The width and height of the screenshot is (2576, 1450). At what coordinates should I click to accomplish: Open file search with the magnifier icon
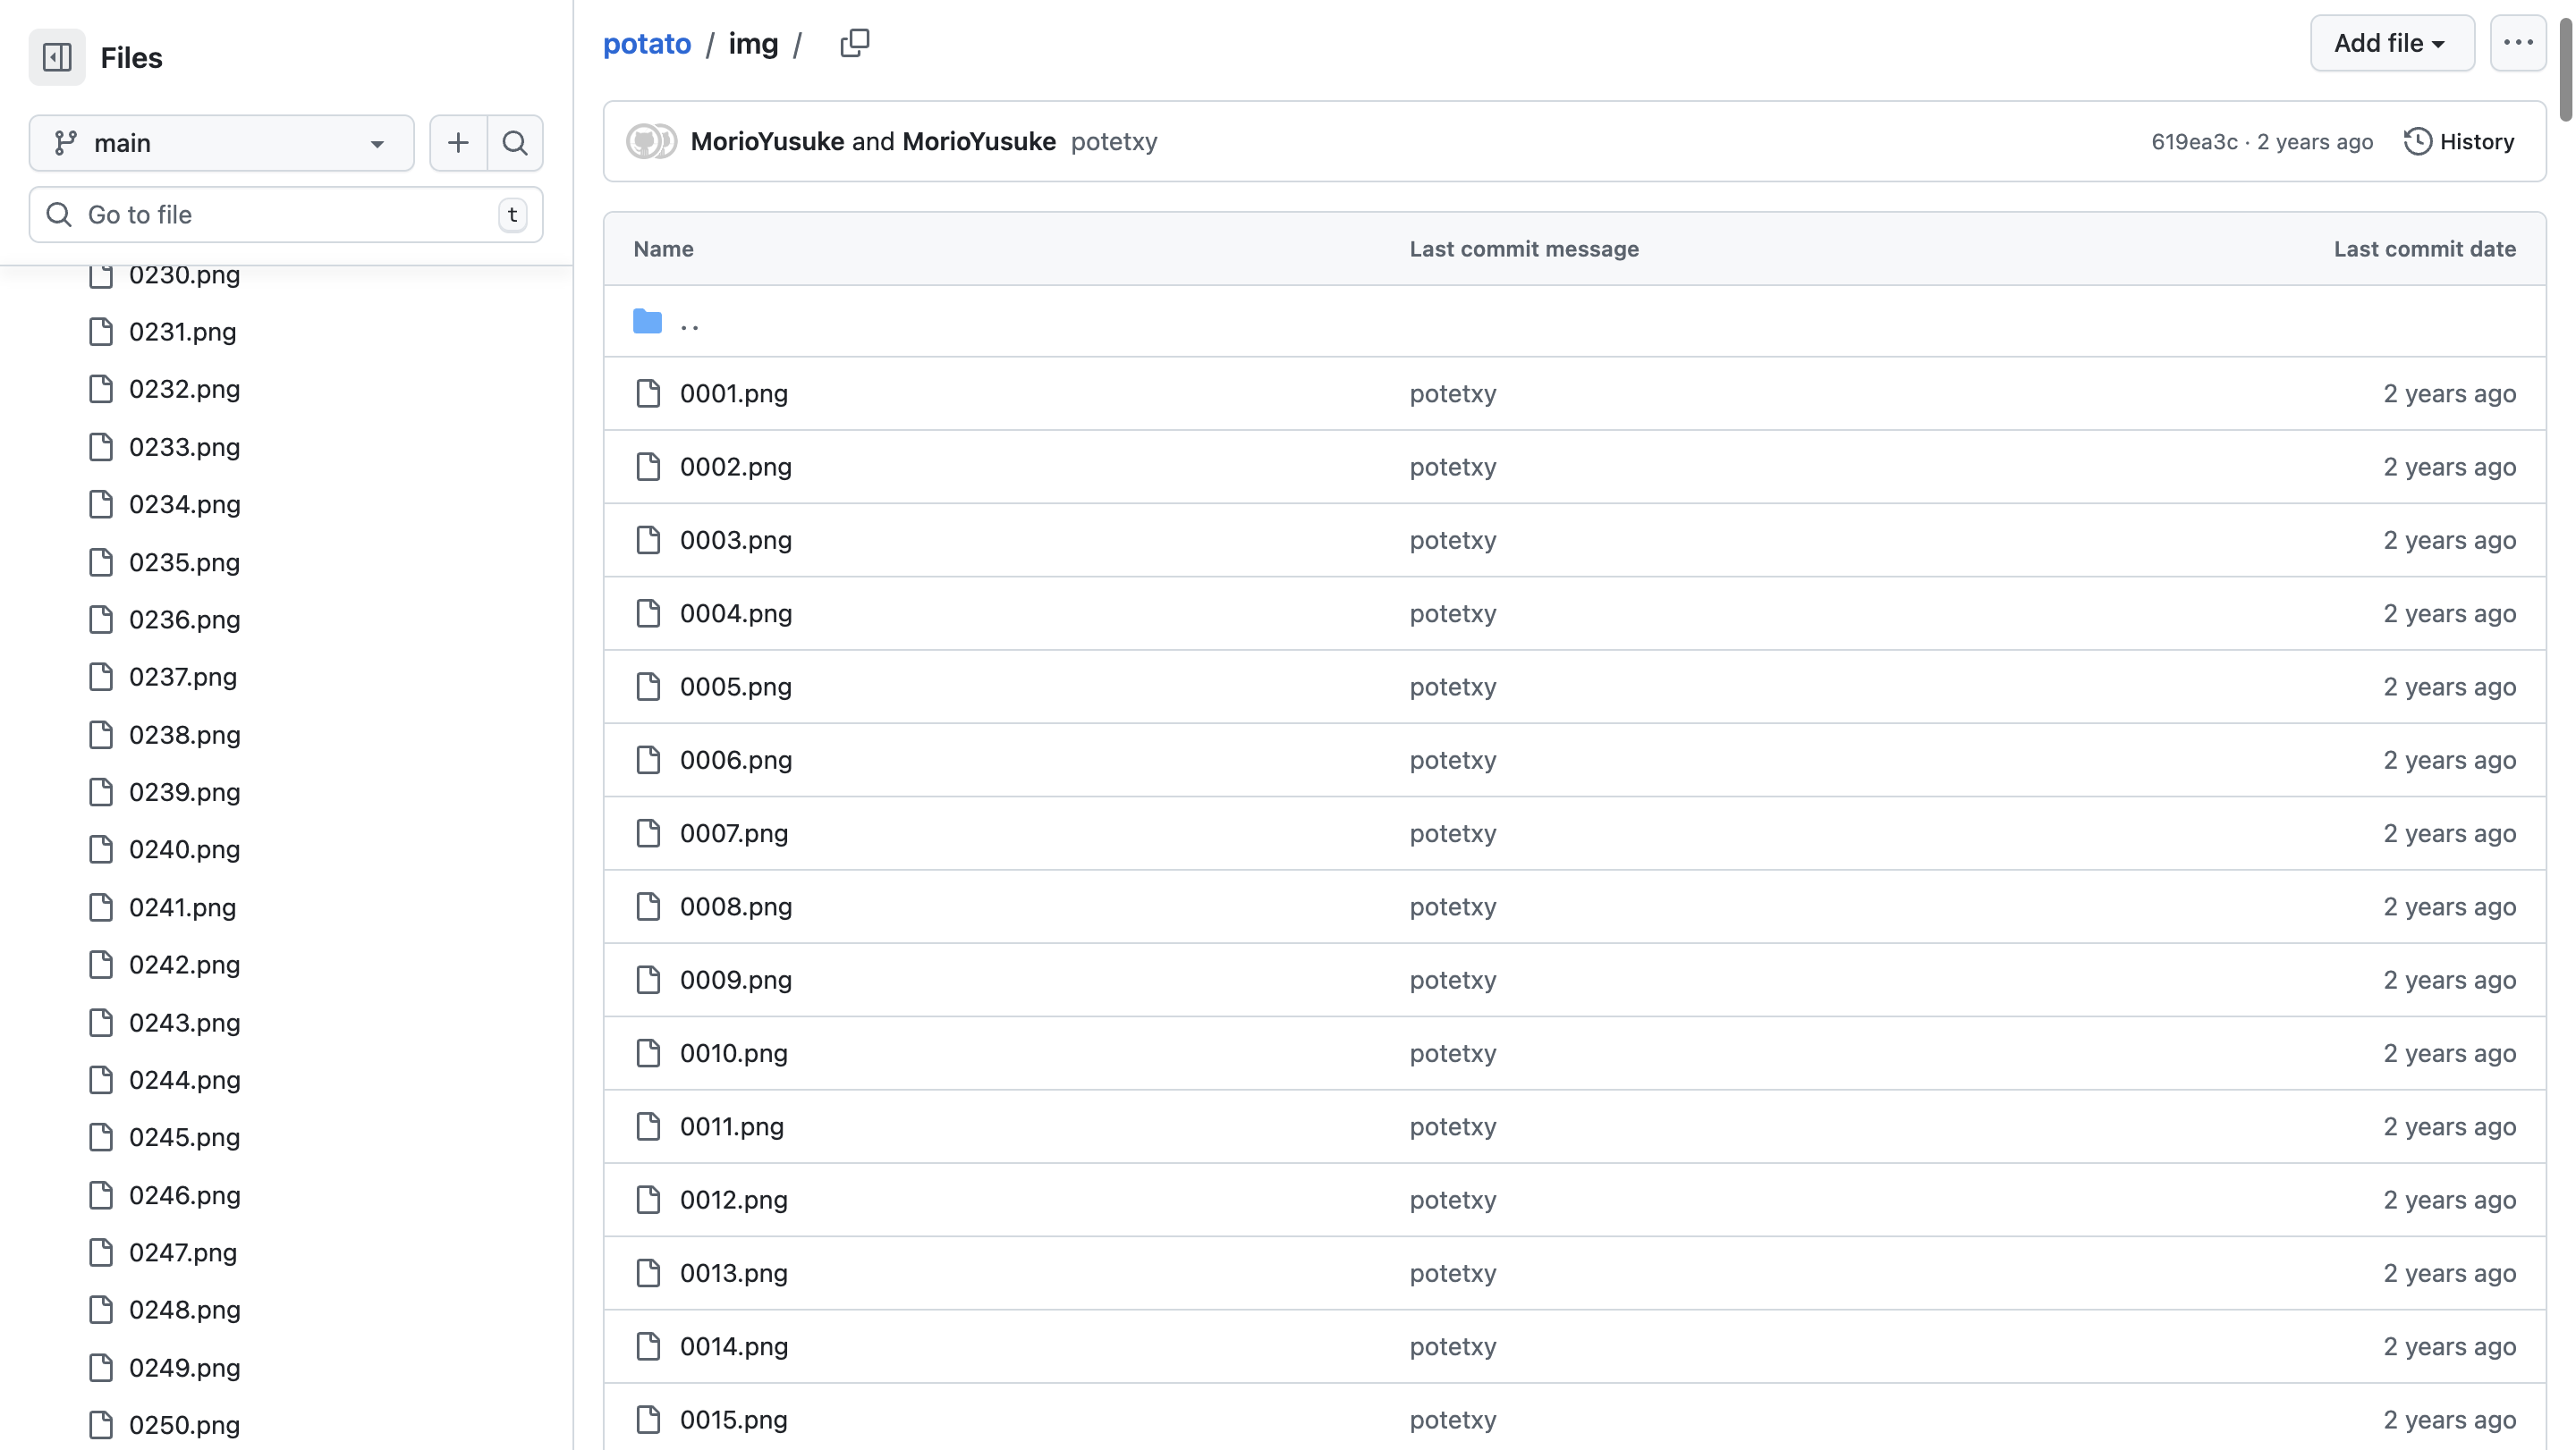[515, 143]
